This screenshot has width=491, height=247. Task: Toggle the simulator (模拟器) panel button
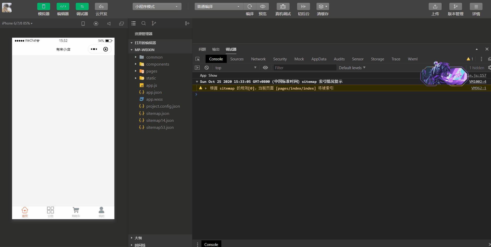click(x=44, y=6)
